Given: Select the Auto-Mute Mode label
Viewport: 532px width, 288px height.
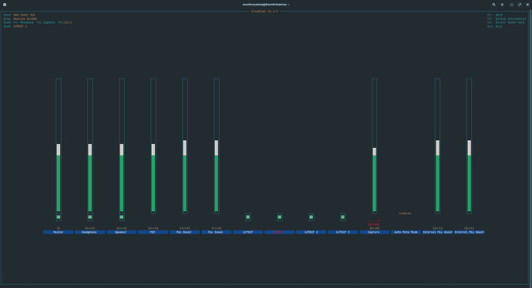Looking at the screenshot, I should pyautogui.click(x=406, y=232).
